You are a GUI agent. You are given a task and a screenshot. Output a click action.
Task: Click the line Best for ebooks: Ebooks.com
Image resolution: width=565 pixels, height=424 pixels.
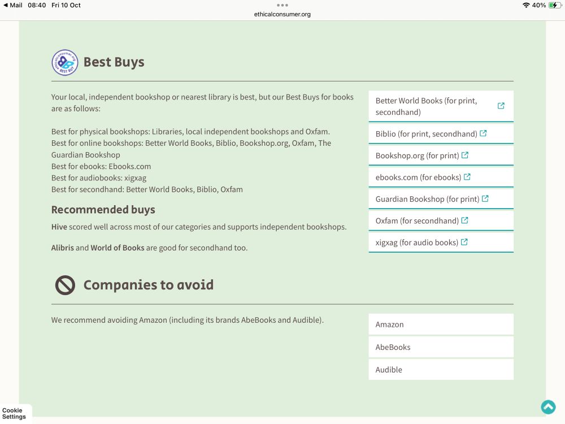click(101, 166)
